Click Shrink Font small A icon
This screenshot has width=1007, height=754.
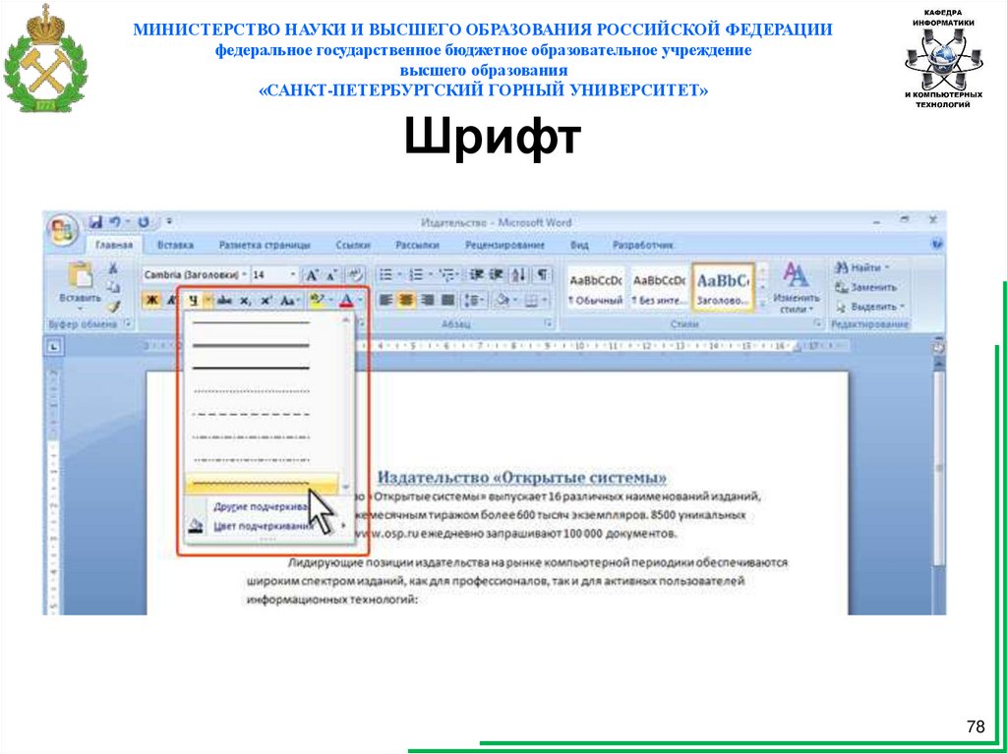(x=330, y=275)
